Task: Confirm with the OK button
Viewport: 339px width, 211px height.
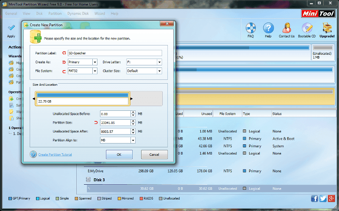Action: click(x=119, y=155)
